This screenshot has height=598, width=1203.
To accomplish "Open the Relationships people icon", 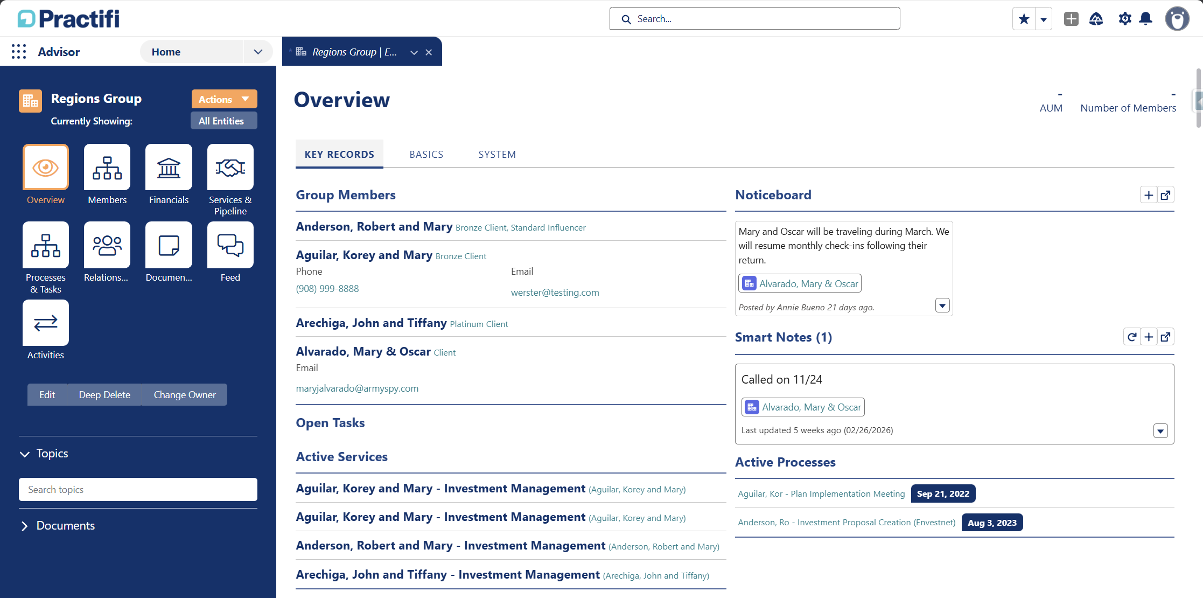I will click(107, 245).
